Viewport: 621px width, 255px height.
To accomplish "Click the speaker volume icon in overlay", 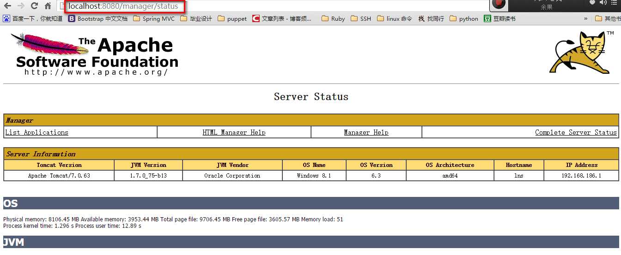I will 603,3.
